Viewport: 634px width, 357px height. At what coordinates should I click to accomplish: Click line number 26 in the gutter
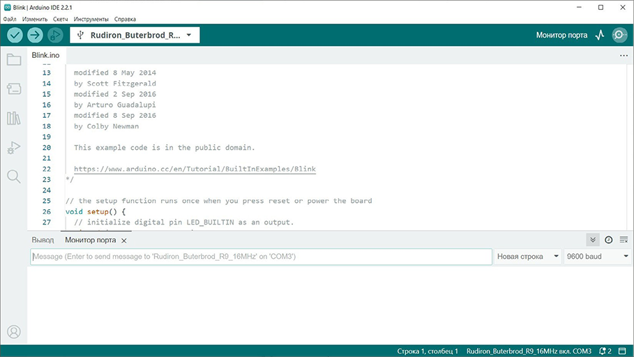click(47, 211)
